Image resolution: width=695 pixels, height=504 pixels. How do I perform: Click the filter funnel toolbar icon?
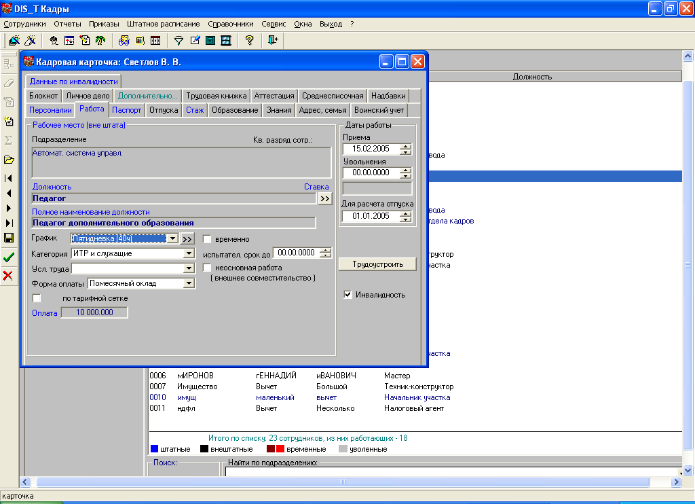pyautogui.click(x=179, y=41)
